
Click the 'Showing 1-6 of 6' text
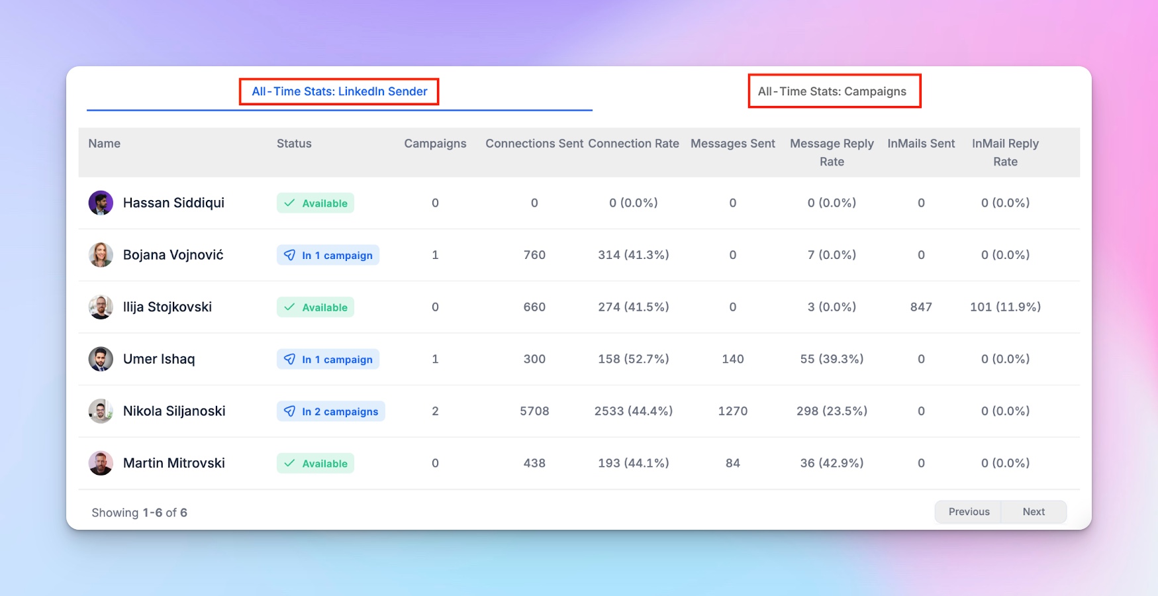(x=139, y=513)
